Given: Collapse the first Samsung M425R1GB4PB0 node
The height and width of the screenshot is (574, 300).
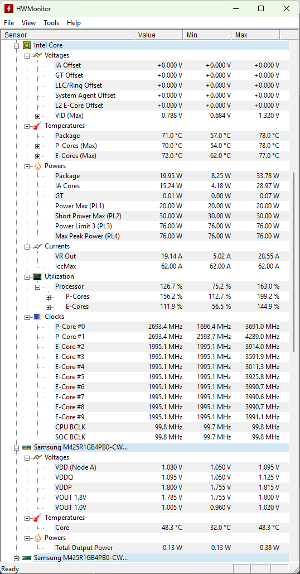Looking at the screenshot, I should [16, 448].
